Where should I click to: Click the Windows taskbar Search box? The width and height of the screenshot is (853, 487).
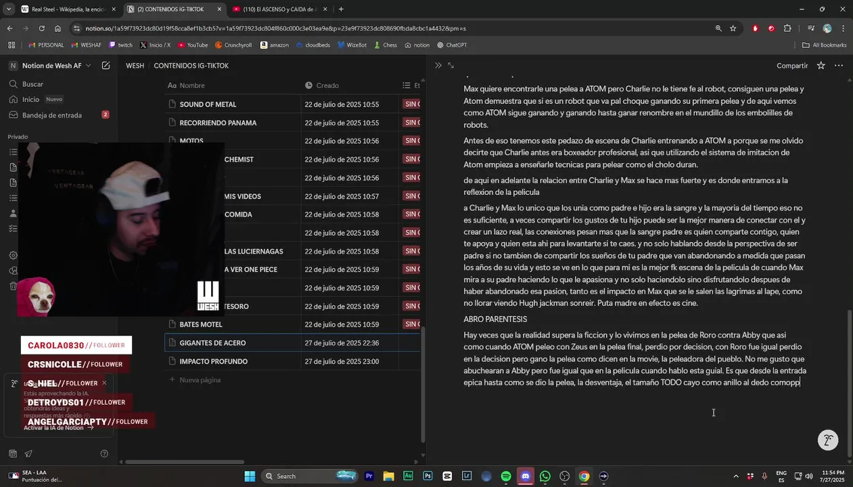pos(309,476)
